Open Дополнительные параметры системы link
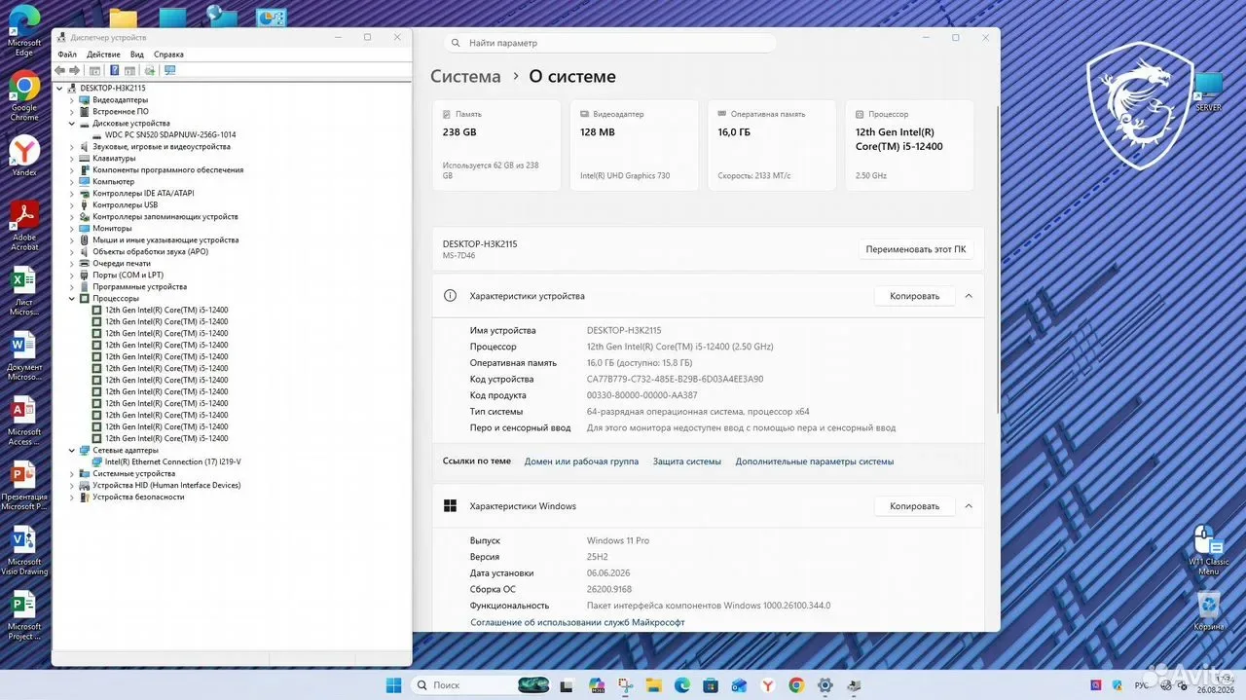 (815, 461)
